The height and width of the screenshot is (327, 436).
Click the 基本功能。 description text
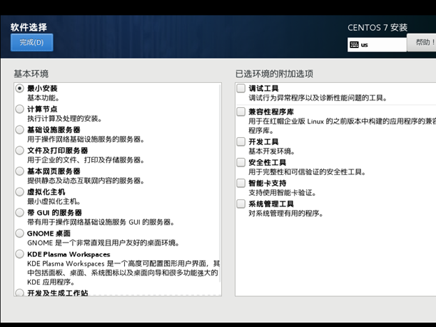43,98
